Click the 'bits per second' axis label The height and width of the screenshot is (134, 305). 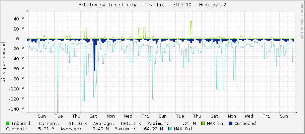pyautogui.click(x=4, y=62)
